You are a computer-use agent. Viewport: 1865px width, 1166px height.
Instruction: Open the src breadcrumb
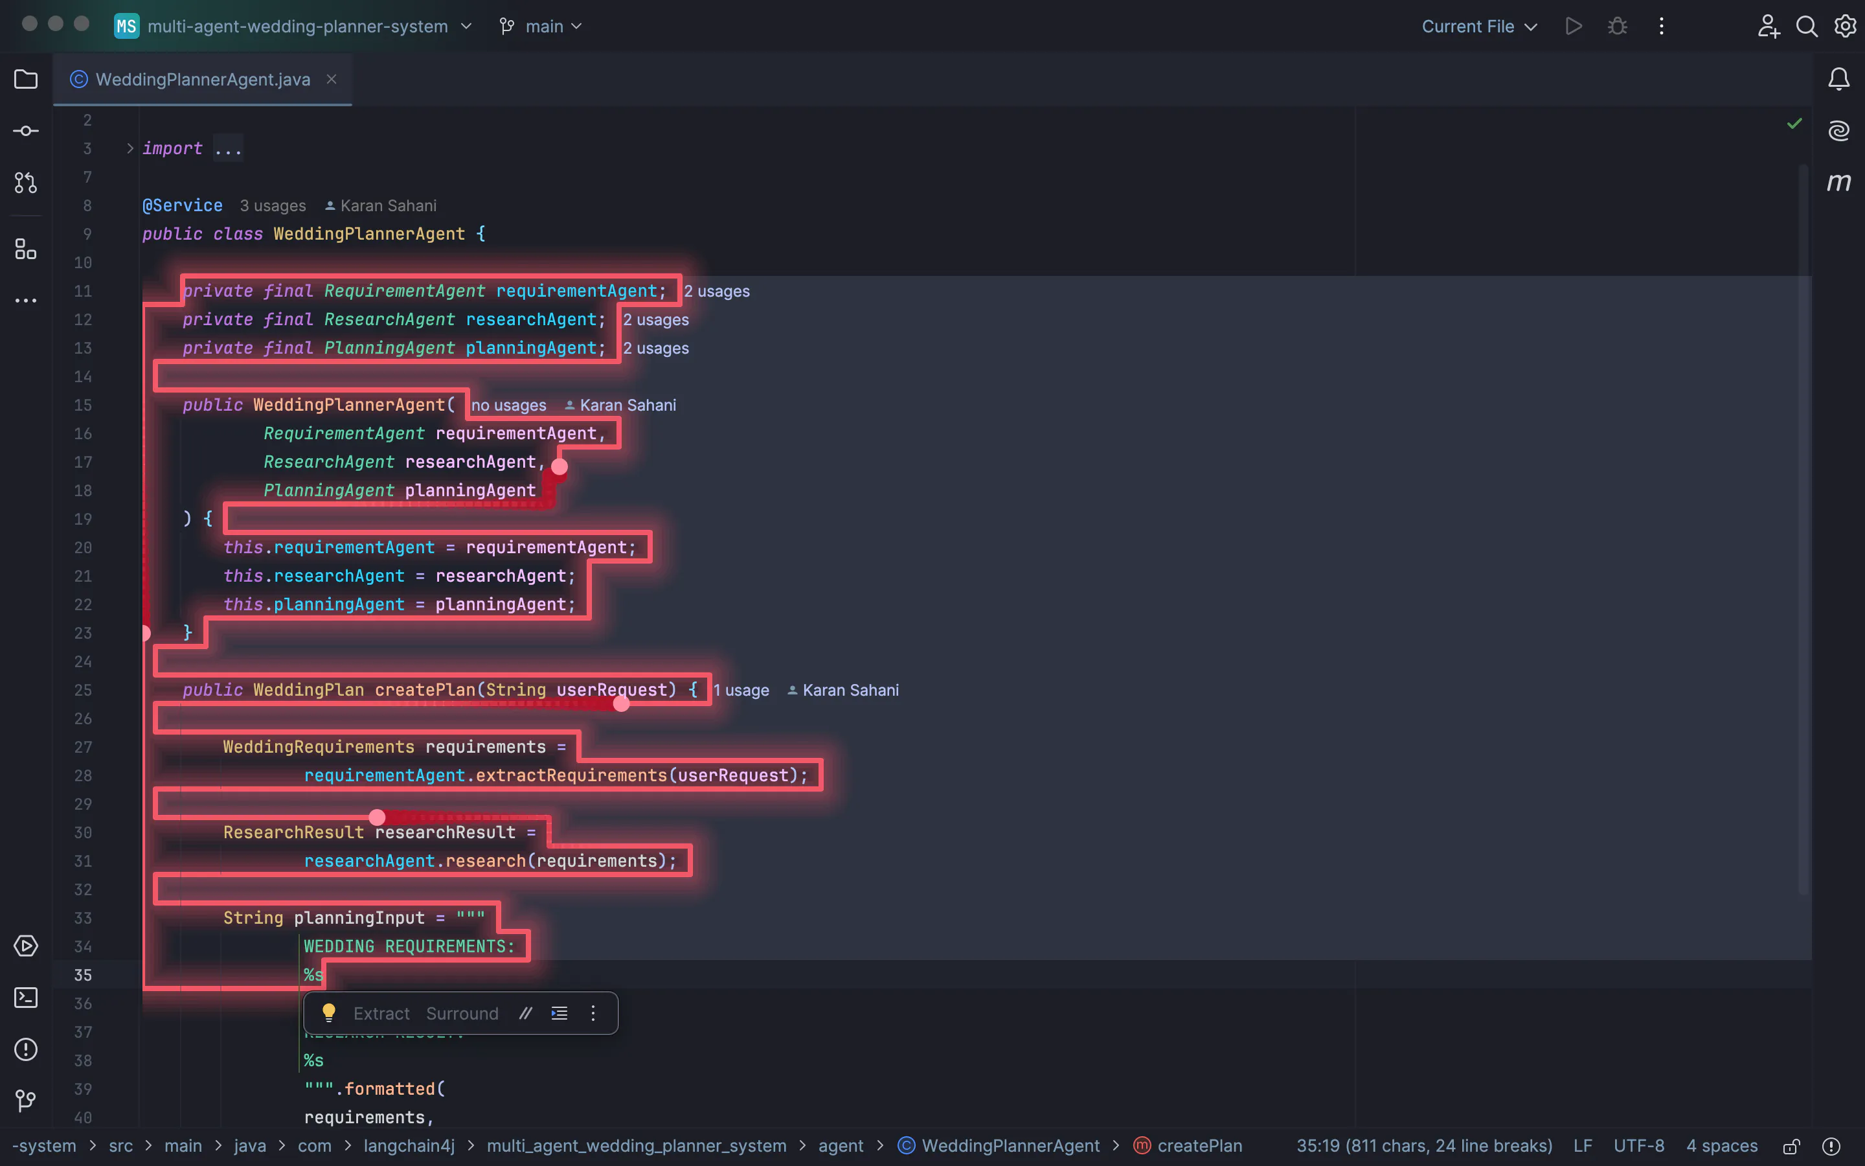point(120,1146)
